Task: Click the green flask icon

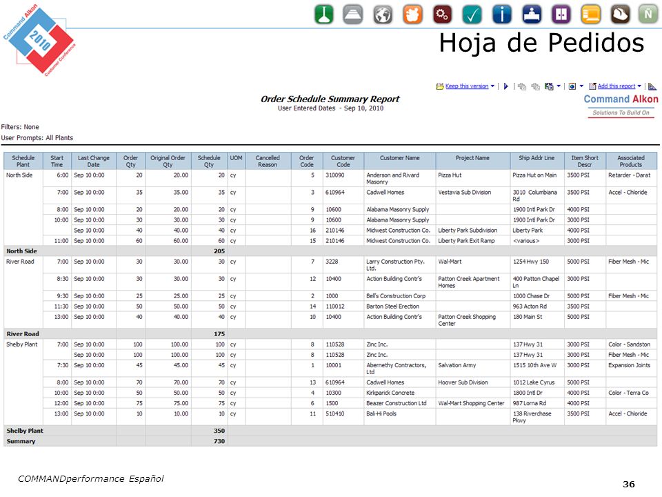Action: [x=324, y=14]
